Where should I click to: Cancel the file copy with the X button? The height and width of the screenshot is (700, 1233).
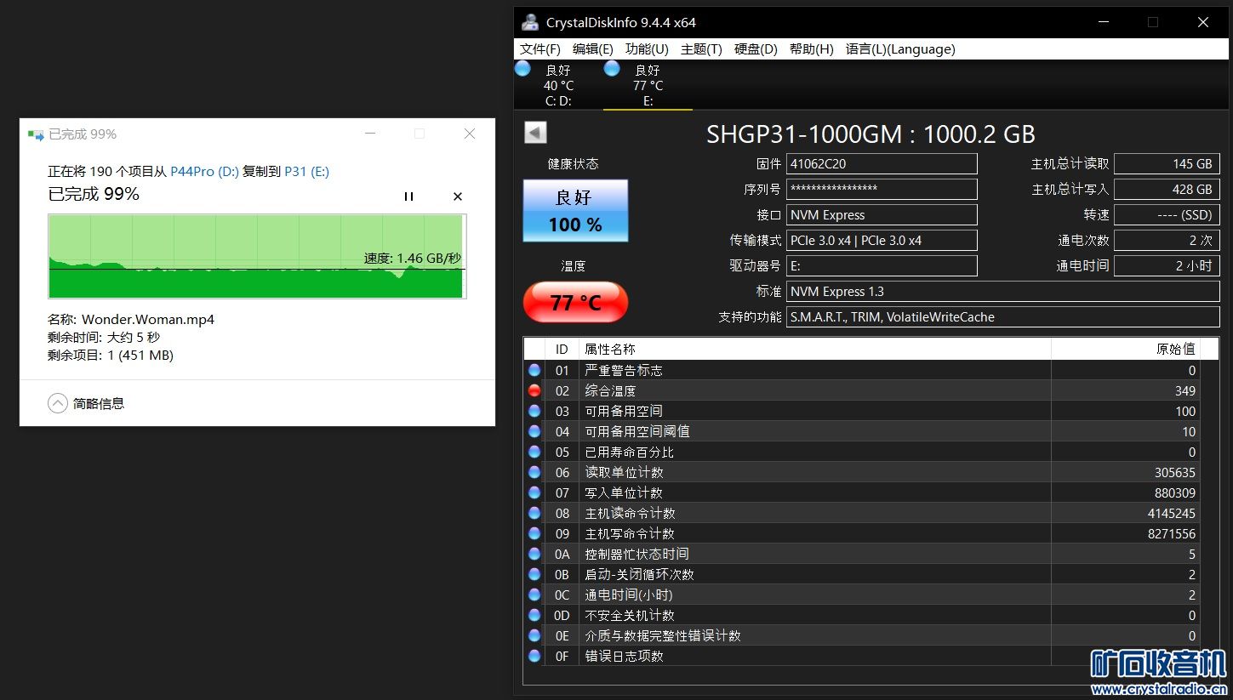point(457,196)
